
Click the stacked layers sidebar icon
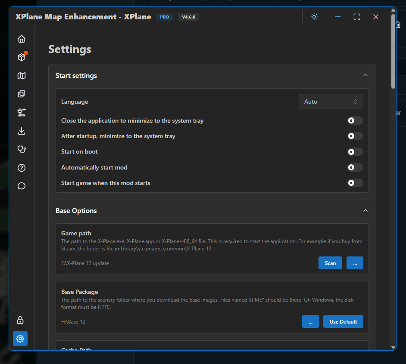[22, 94]
